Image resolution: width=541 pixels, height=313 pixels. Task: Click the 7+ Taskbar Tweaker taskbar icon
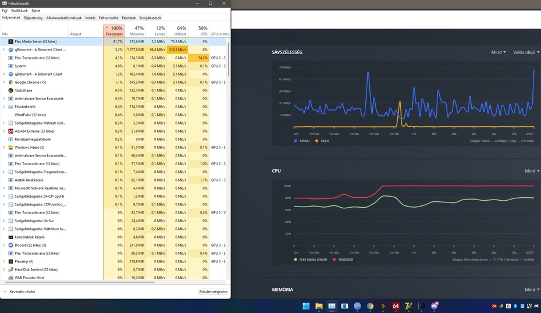(x=408, y=306)
